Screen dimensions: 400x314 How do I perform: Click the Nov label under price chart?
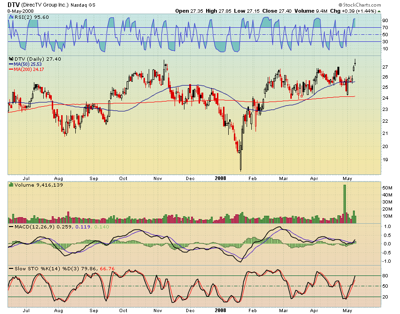pos(158,179)
